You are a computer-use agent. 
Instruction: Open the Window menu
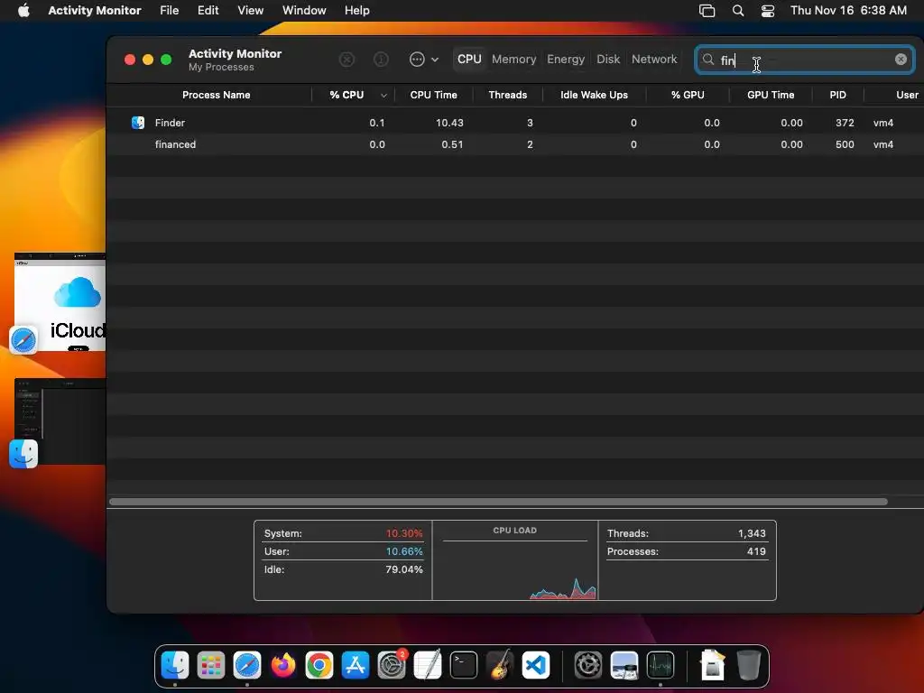coord(304,10)
